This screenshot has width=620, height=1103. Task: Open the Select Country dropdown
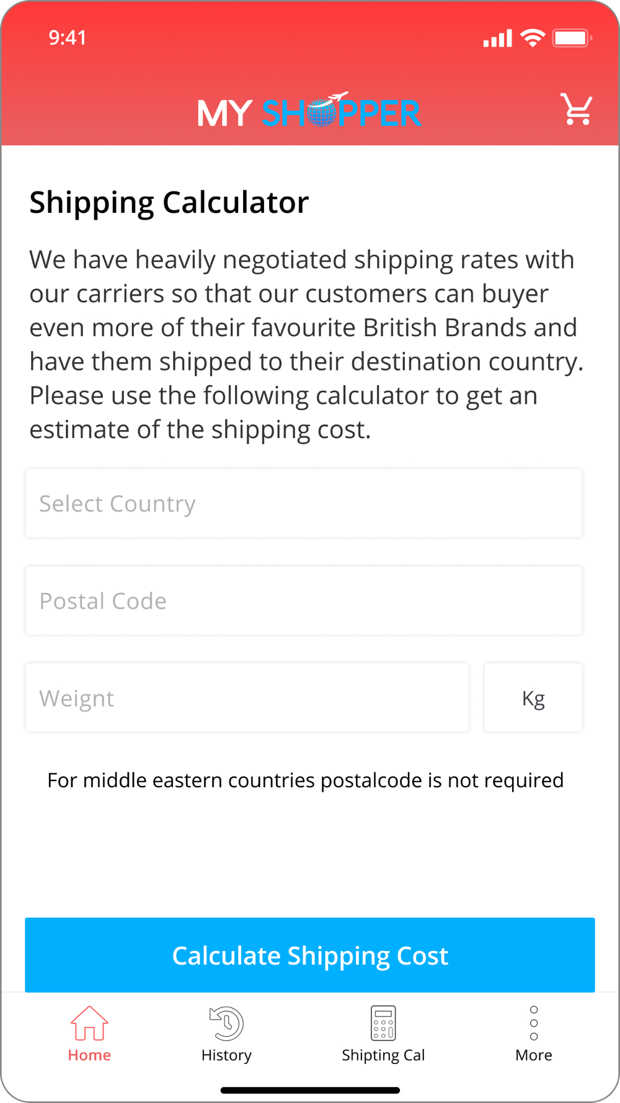pos(304,504)
